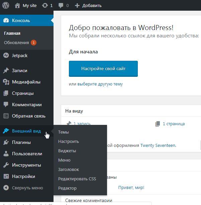Click the plug icon beside Плагины

[x=6, y=142]
